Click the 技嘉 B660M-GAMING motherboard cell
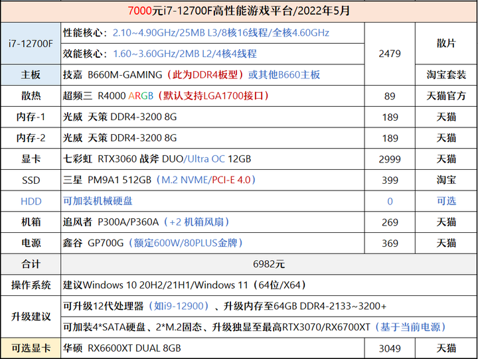This screenshot has width=478, height=359. pos(212,75)
